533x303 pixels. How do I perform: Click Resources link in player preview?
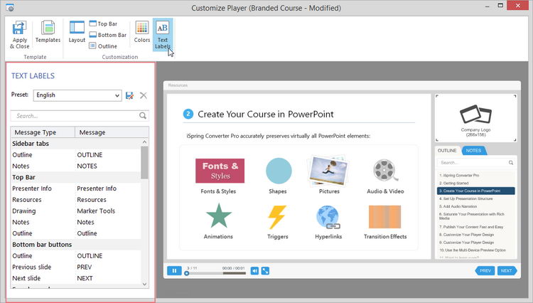178,85
